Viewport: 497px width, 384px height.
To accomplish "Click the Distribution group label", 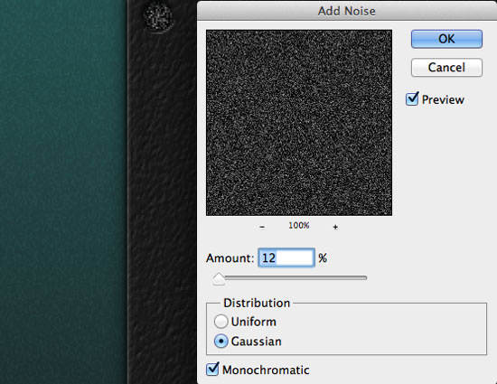I will (257, 303).
